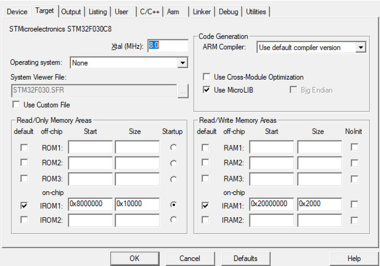The height and width of the screenshot is (266, 380).
Task: Click the RAM1 Start field
Action: (271, 147)
